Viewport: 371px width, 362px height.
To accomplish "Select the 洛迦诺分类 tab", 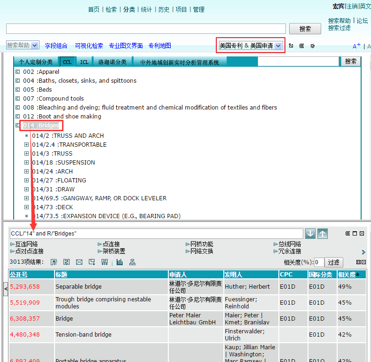I will (x=112, y=62).
